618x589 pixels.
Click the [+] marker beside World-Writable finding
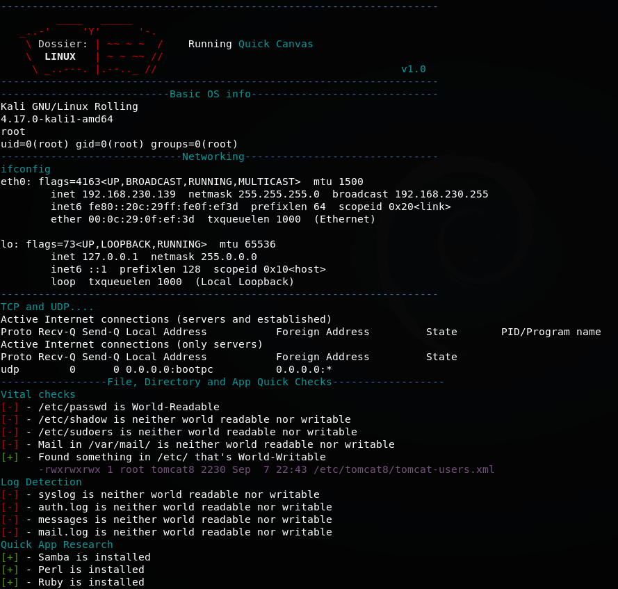(10, 457)
